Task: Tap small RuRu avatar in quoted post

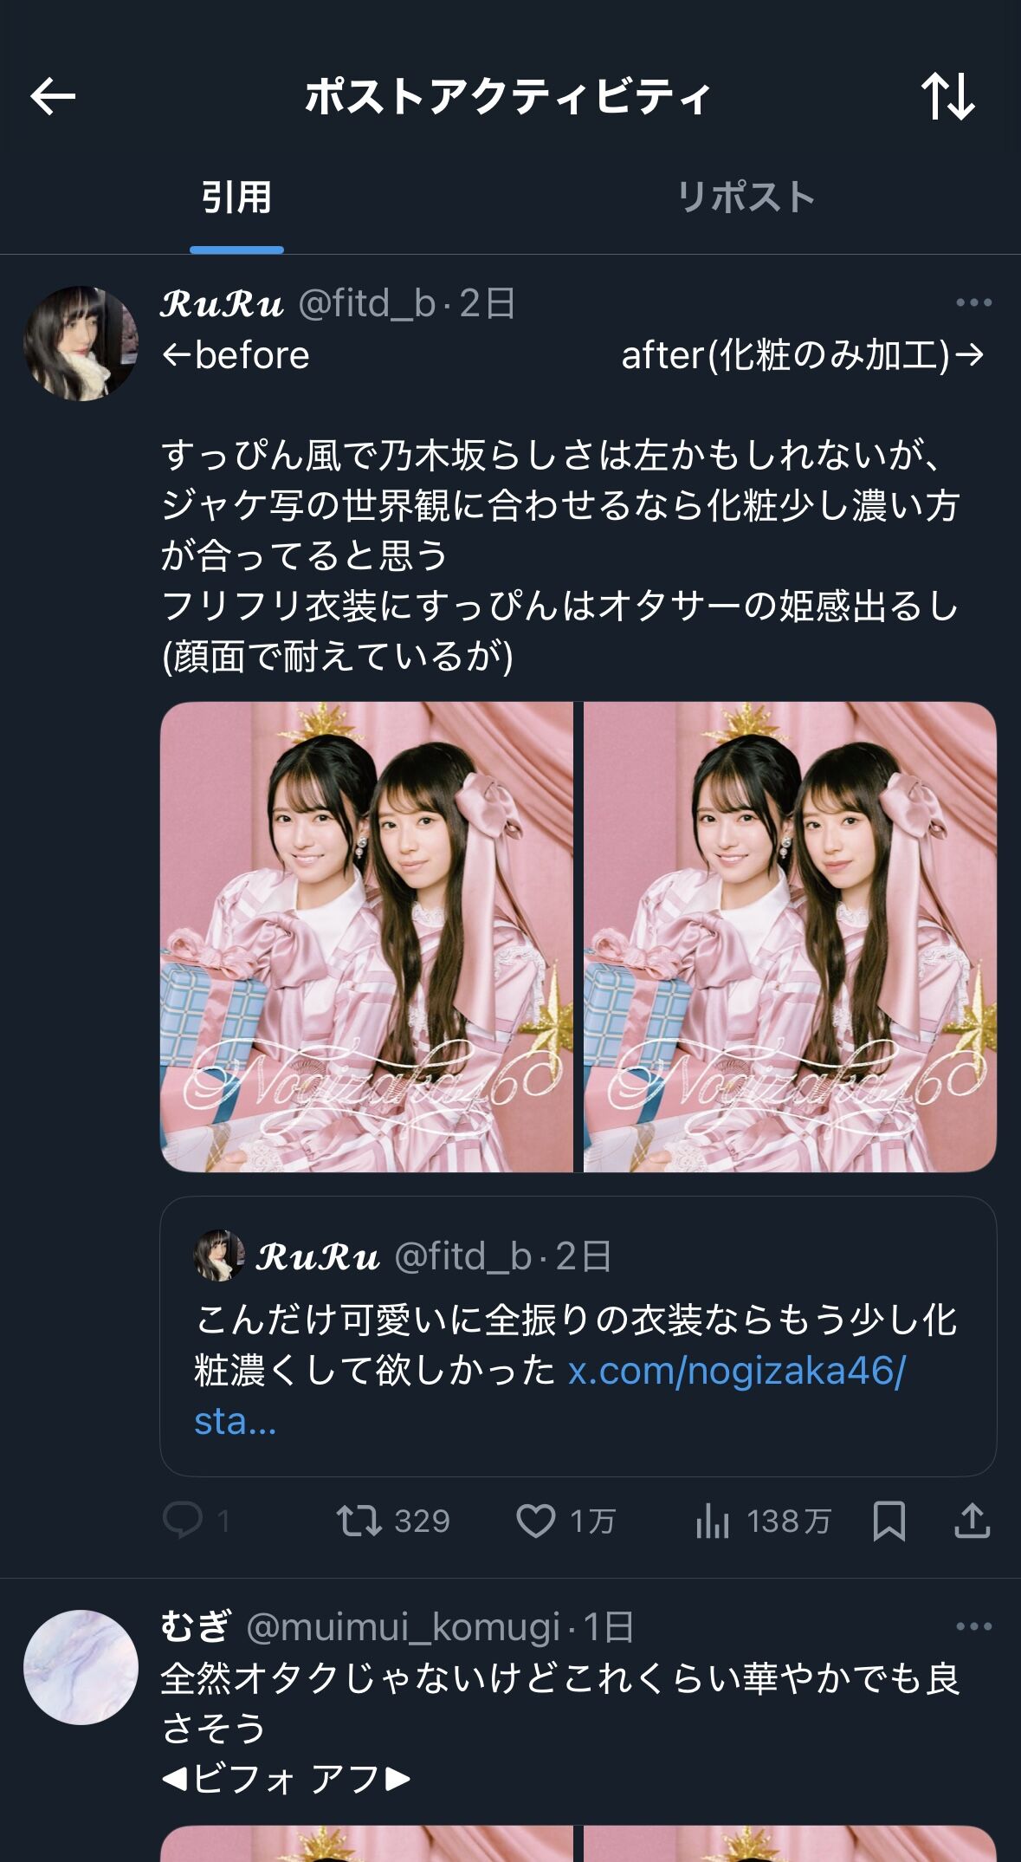Action: tap(219, 1255)
